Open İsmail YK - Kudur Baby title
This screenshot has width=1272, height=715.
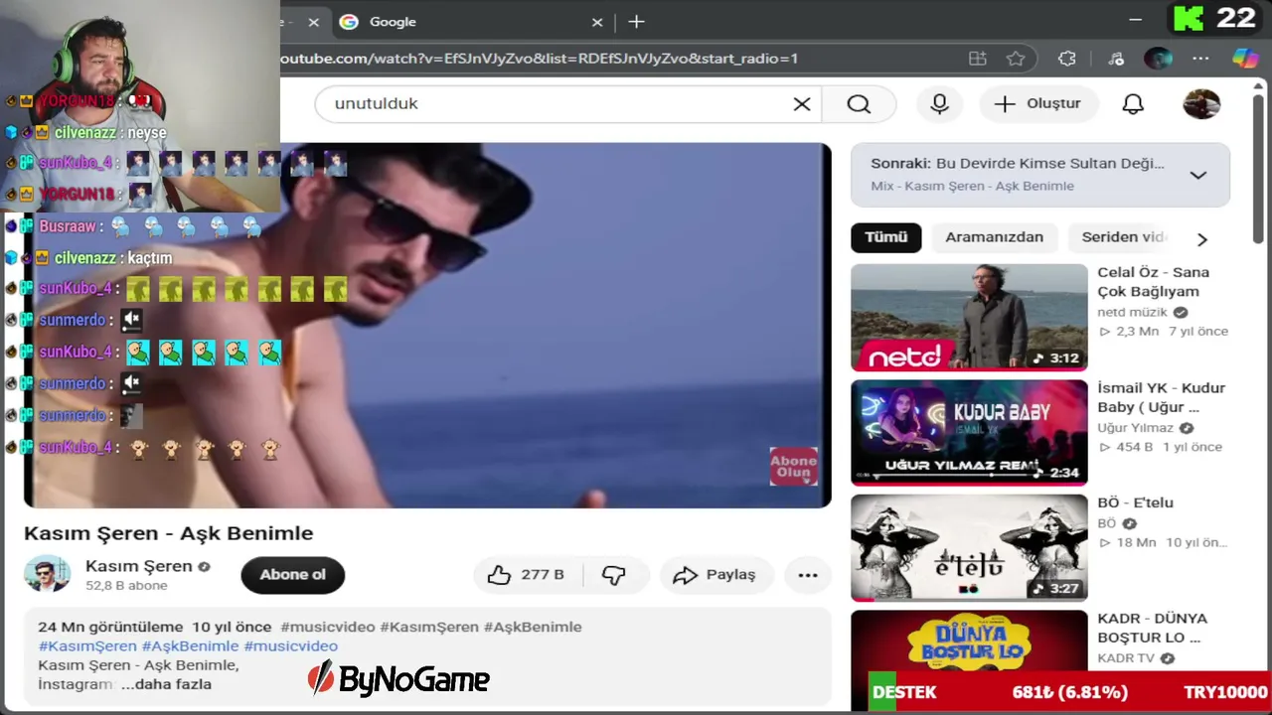(1161, 397)
